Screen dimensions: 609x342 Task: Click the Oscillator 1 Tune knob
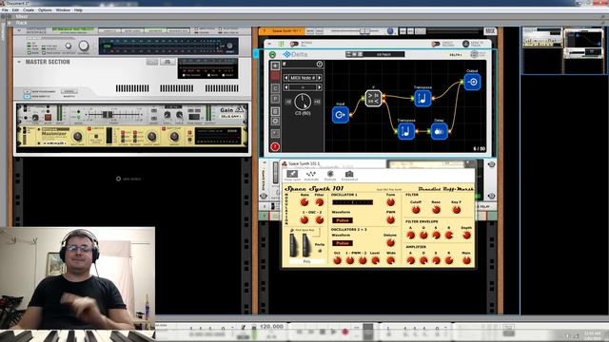pos(390,202)
